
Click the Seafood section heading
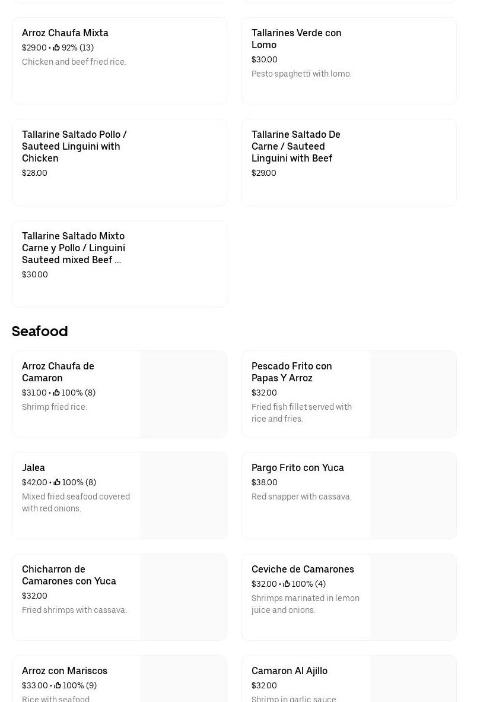(40, 331)
